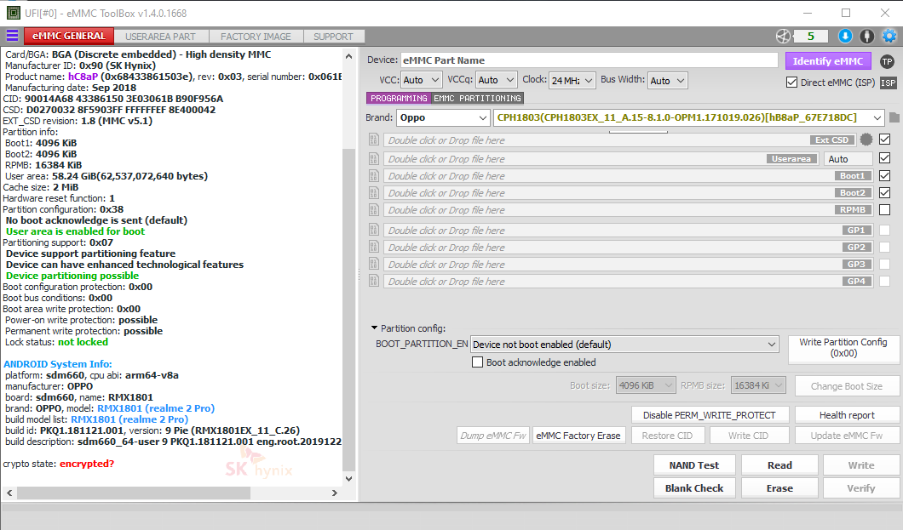Open the Brand dropdown showing Oppo
Screen dimensions: 903x530
coord(444,118)
